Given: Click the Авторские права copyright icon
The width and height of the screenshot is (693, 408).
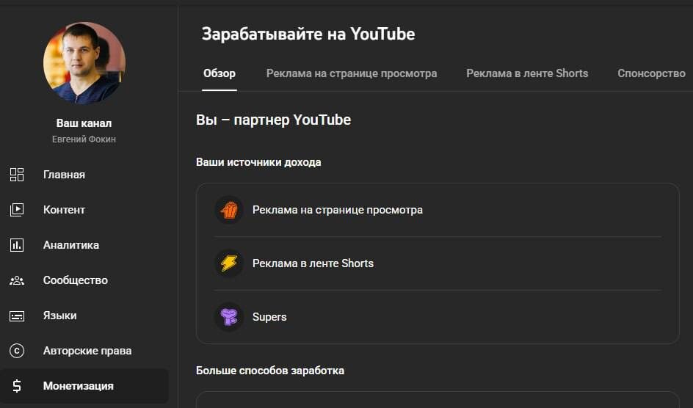Looking at the screenshot, I should (x=17, y=351).
